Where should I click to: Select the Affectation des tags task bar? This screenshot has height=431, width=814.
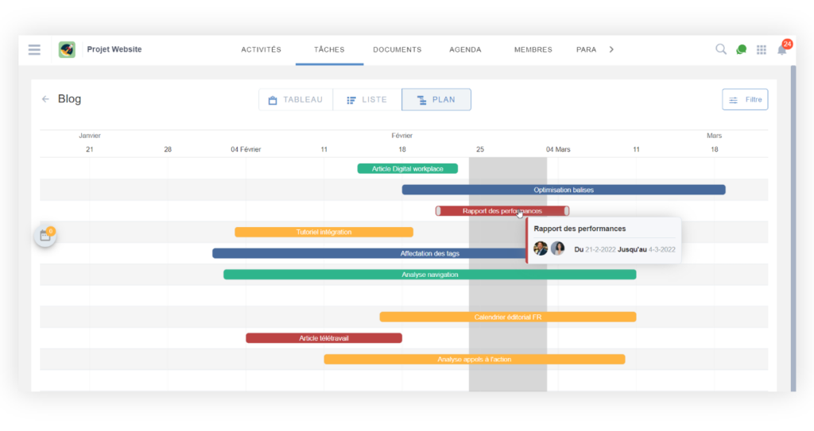[x=369, y=253]
